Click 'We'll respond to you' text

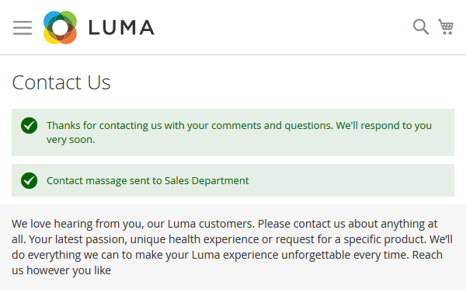384,125
